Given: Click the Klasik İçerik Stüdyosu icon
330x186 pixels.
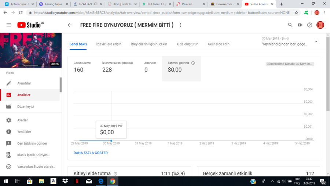Looking at the screenshot, I should click(9, 155).
